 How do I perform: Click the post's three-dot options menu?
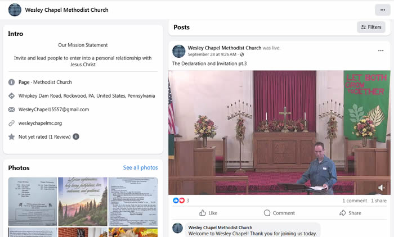coord(381,51)
